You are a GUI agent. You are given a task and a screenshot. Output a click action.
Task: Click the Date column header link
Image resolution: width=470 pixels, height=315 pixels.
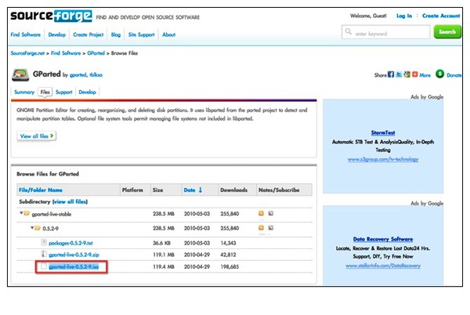(190, 190)
